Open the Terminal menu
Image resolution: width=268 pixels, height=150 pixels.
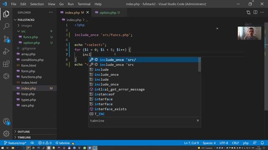(84, 4)
